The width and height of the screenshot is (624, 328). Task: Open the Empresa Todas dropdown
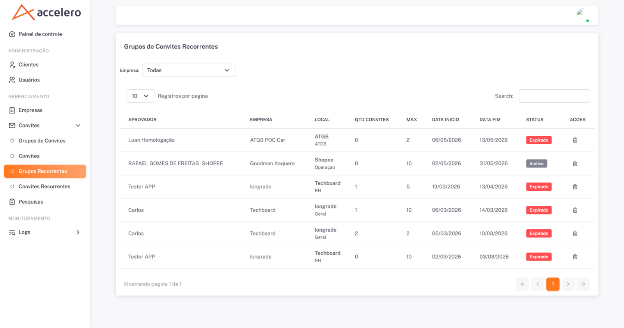tap(189, 70)
